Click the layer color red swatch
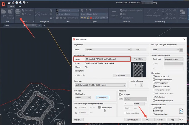 coord(91,18)
